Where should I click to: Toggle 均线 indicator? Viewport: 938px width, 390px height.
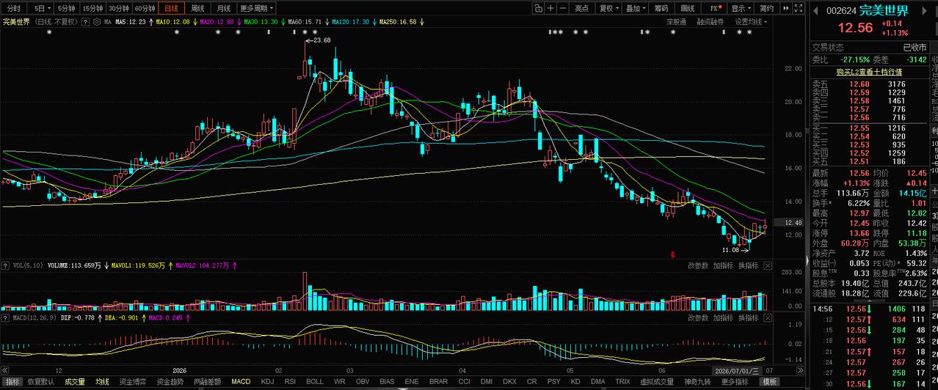click(x=102, y=382)
